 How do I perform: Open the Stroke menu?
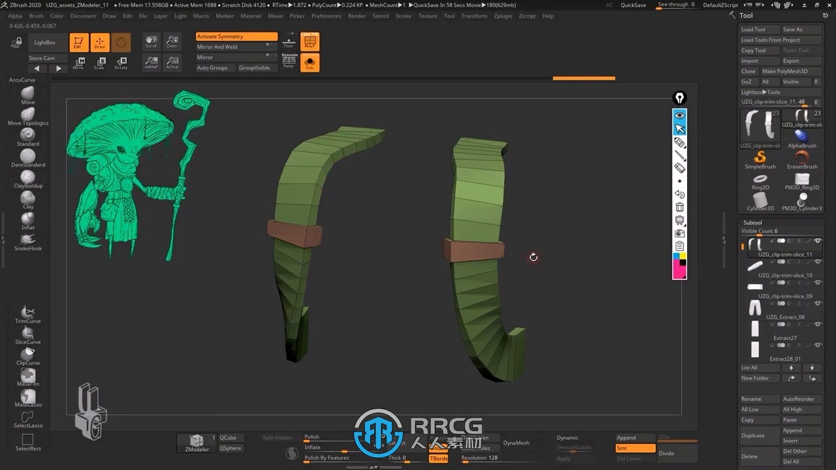coord(404,16)
